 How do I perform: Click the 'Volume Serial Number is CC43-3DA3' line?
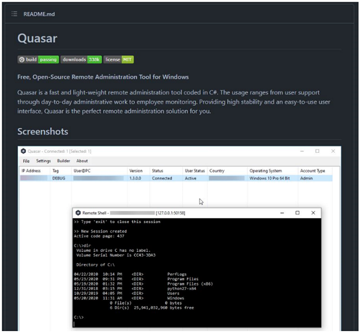pos(116,255)
